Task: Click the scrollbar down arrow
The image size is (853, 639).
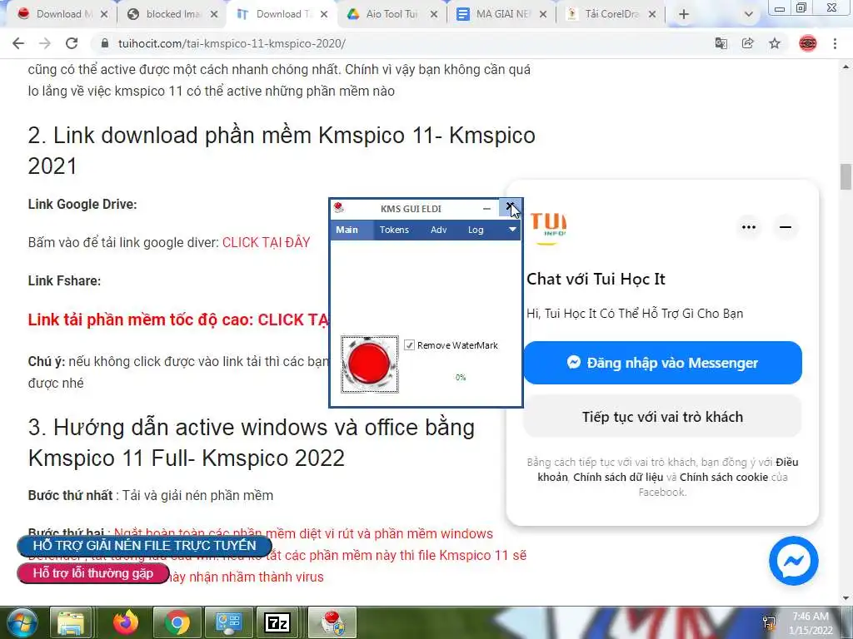Action: 846,597
